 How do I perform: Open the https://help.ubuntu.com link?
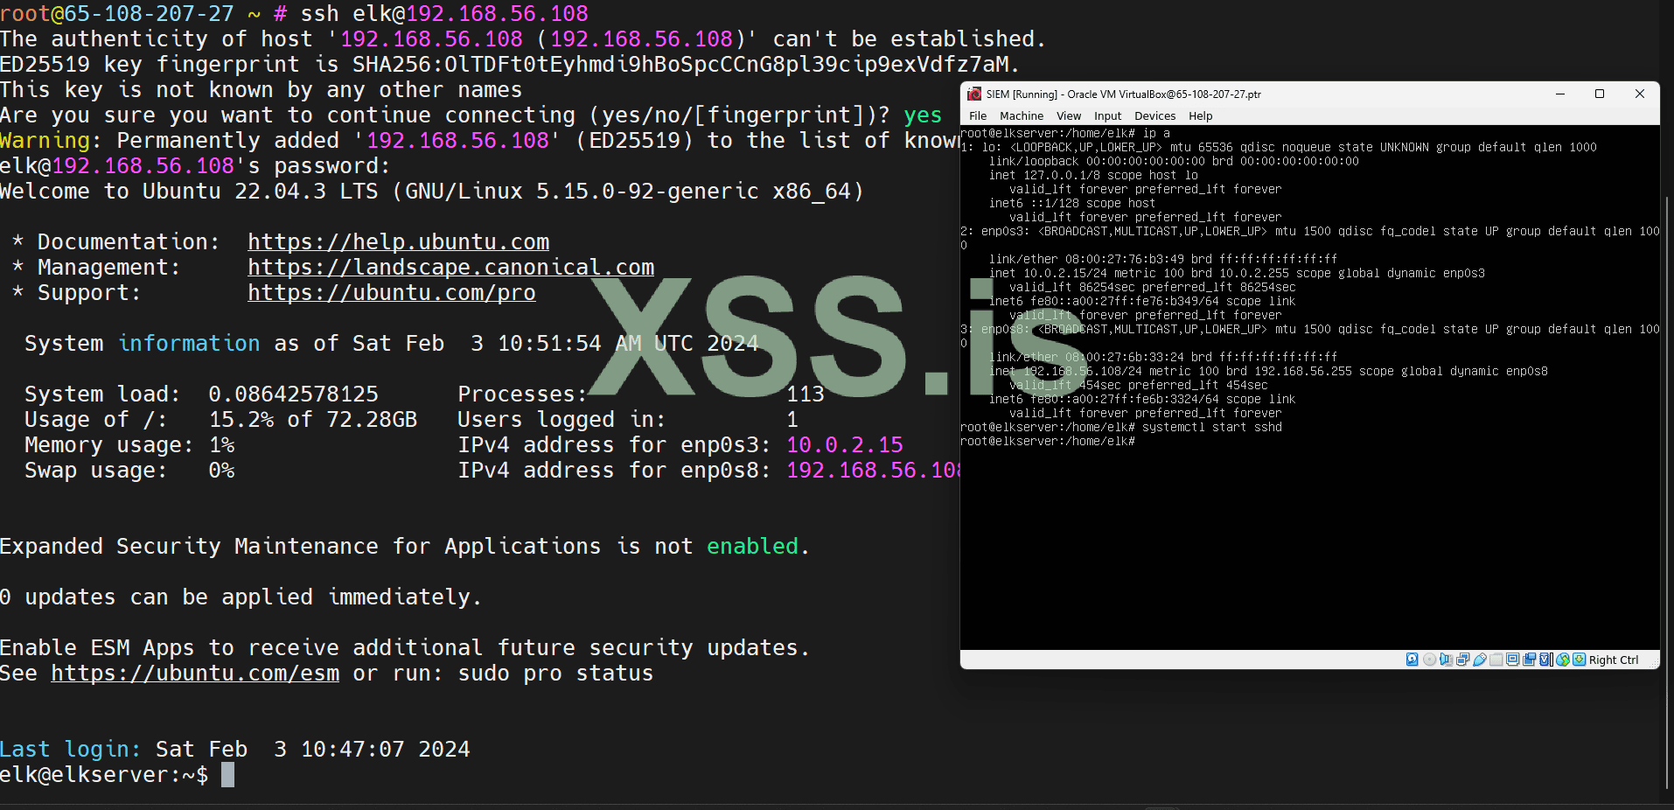pos(399,241)
